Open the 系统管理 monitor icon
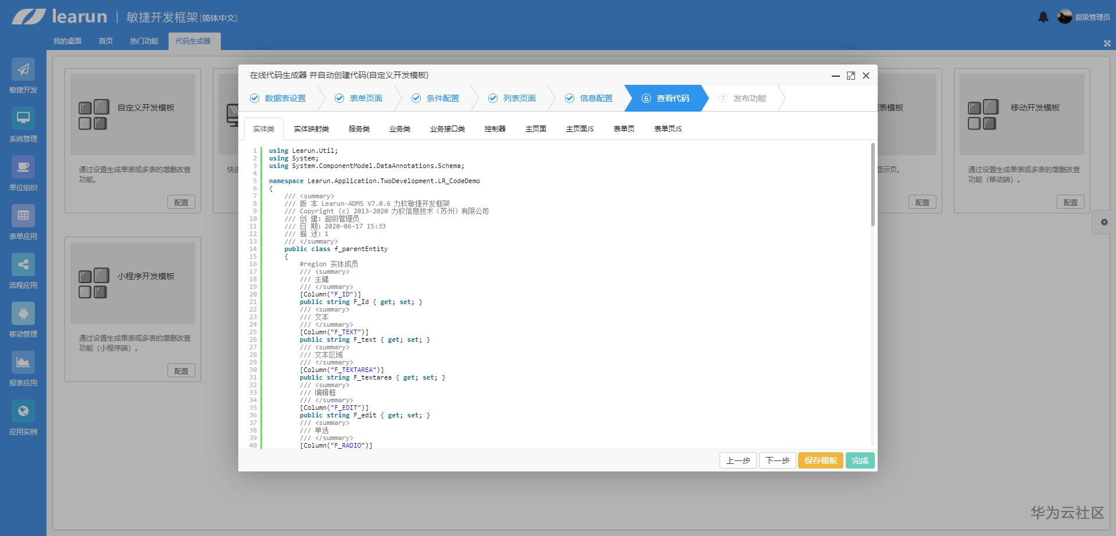This screenshot has width=1116, height=536. (x=23, y=118)
